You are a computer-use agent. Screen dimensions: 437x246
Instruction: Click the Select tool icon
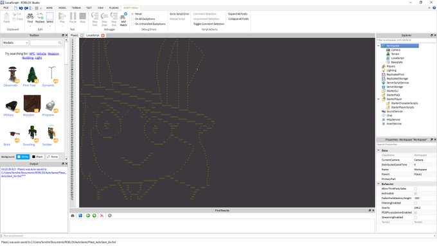[x=50, y=16]
